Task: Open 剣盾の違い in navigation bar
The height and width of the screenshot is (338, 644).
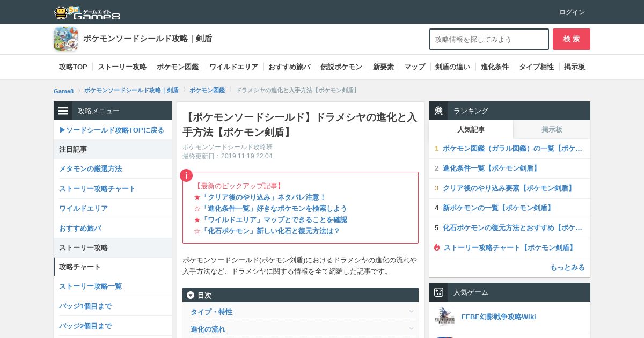Action: pyautogui.click(x=452, y=67)
